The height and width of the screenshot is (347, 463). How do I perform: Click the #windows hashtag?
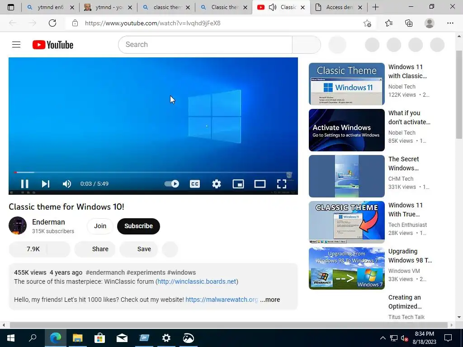pyautogui.click(x=181, y=272)
